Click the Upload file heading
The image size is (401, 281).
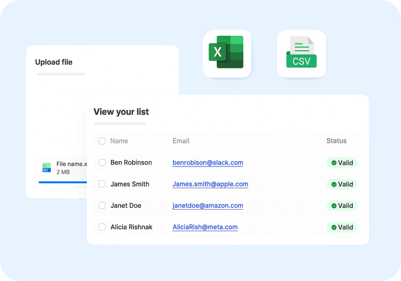[x=54, y=62]
